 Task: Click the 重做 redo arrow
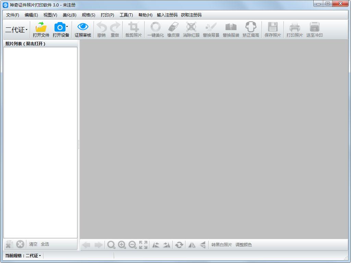pos(115,27)
